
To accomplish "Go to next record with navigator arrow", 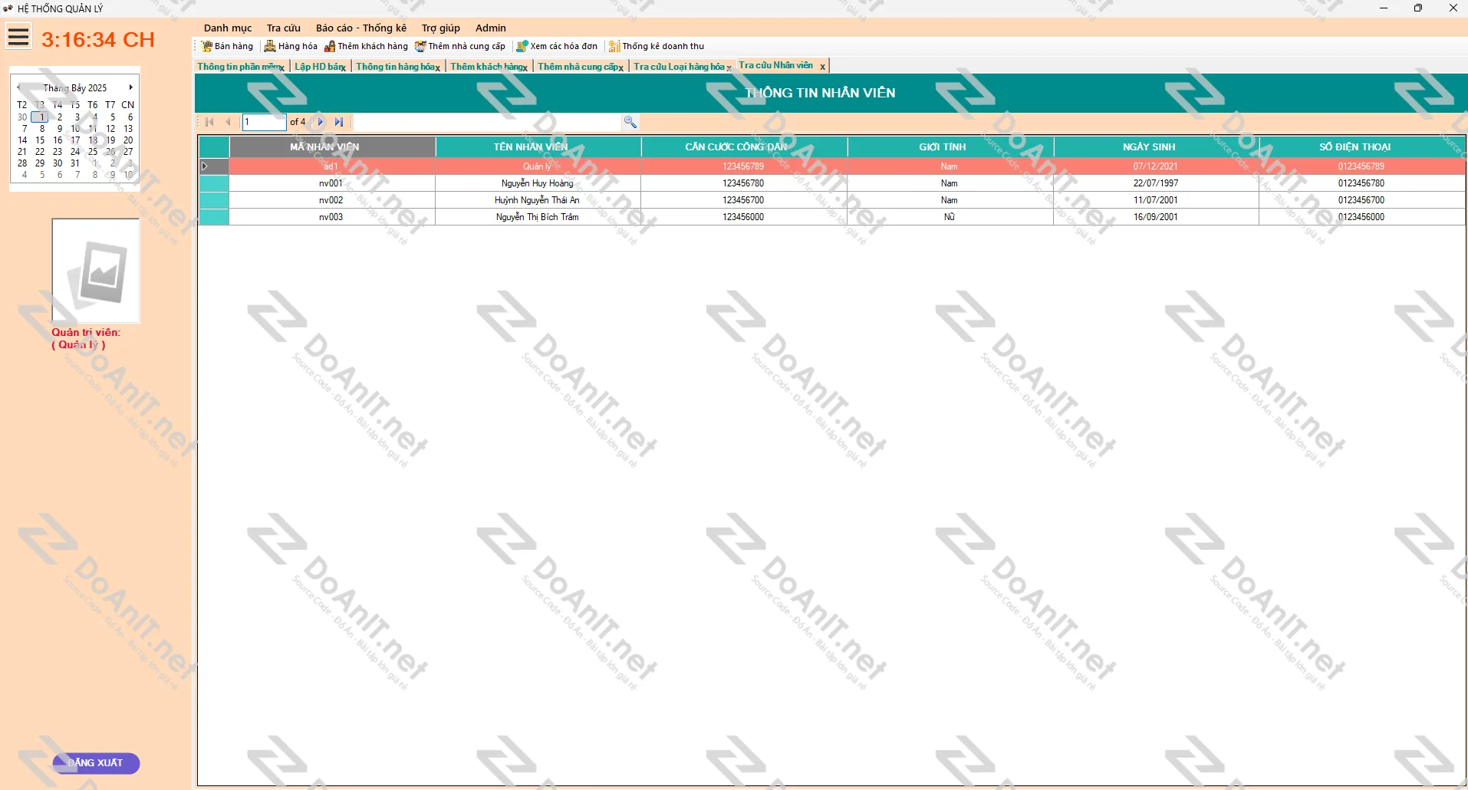I will point(321,122).
